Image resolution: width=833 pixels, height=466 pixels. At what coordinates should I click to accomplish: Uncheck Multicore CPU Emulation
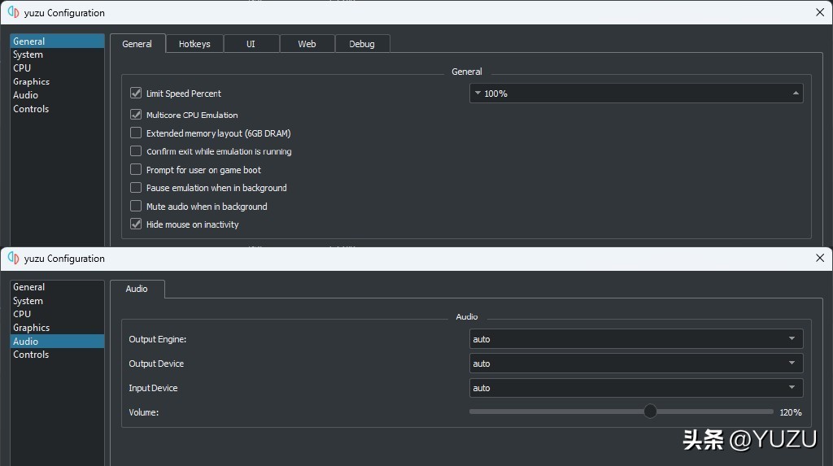click(x=136, y=115)
